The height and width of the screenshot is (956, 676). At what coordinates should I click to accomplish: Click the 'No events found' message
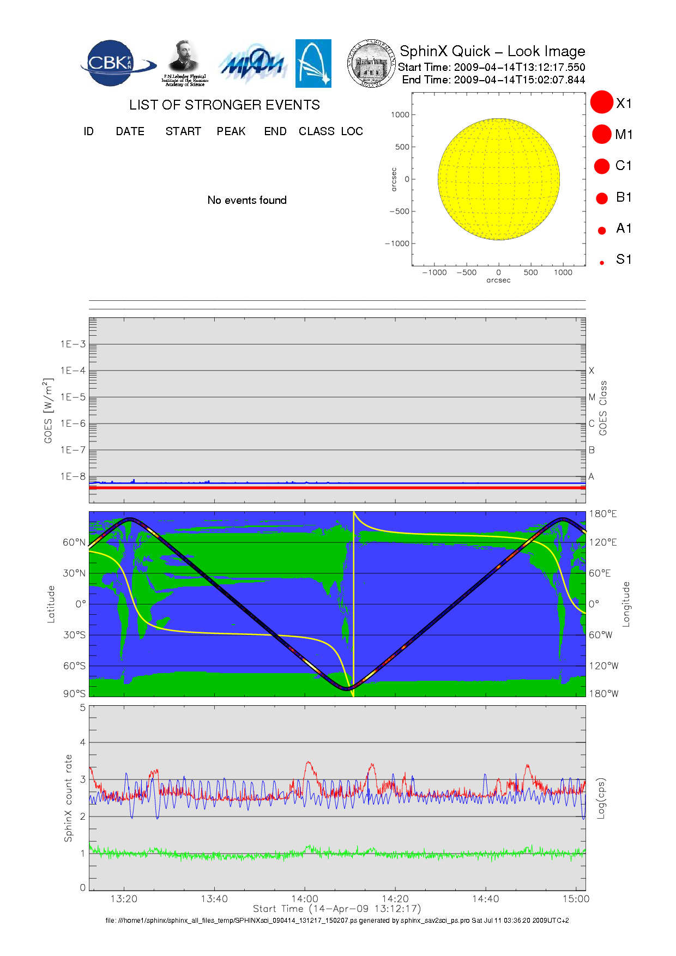[247, 200]
